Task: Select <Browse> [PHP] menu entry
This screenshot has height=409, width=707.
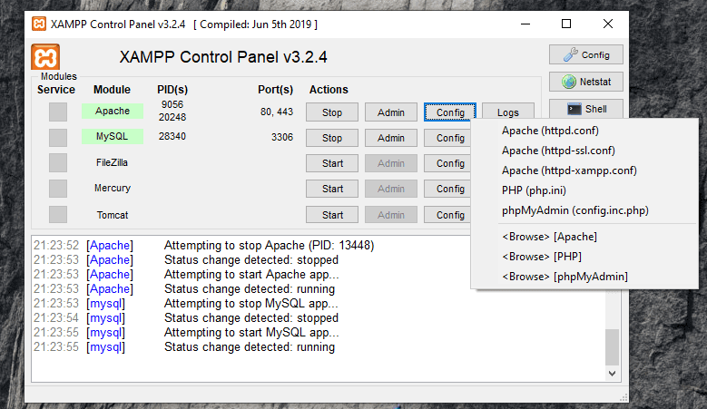Action: coord(584,257)
